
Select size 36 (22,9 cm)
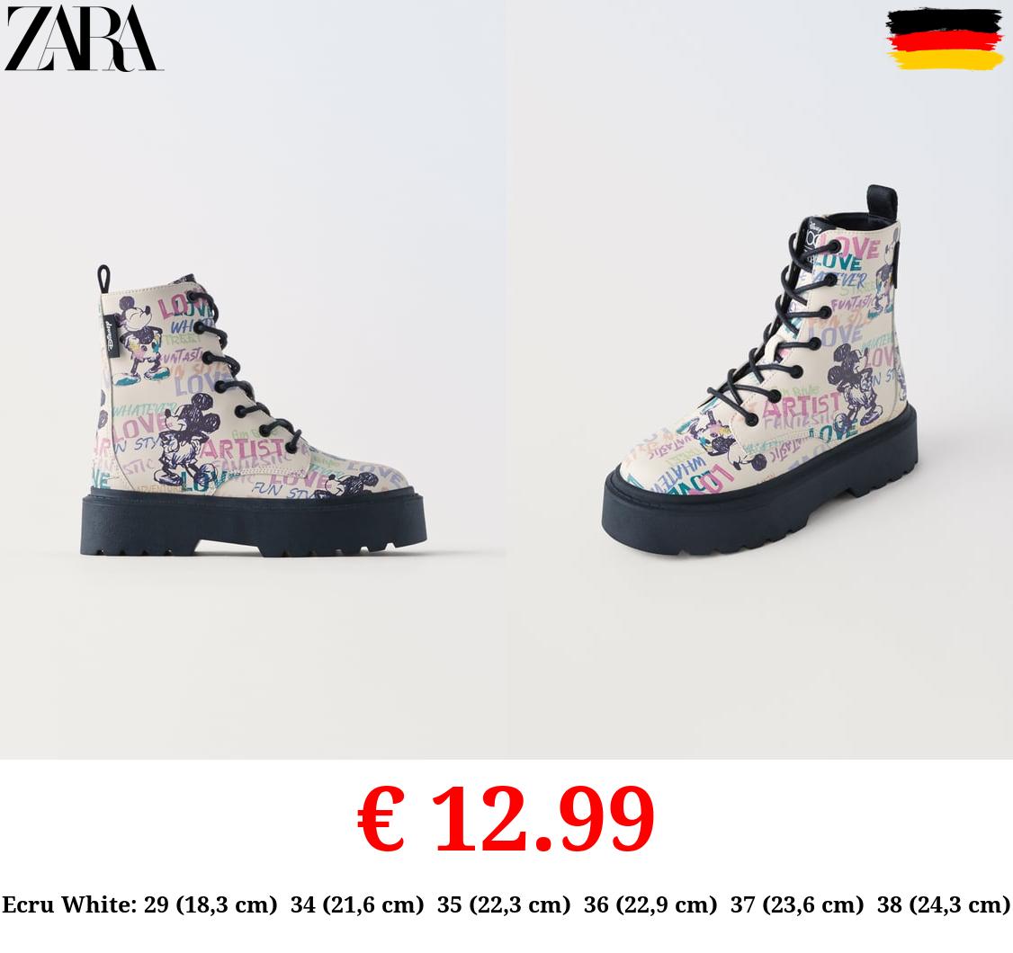pyautogui.click(x=650, y=904)
